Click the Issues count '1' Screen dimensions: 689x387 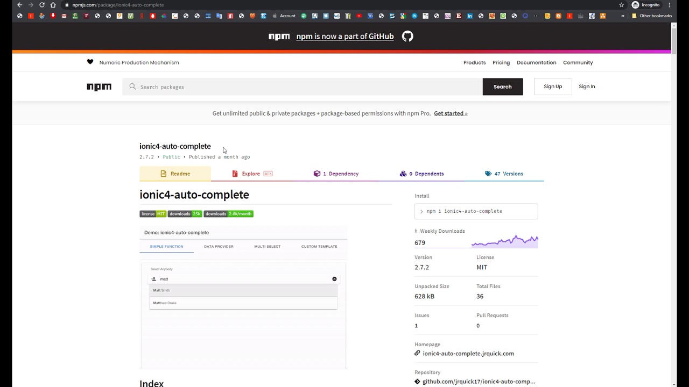click(416, 326)
